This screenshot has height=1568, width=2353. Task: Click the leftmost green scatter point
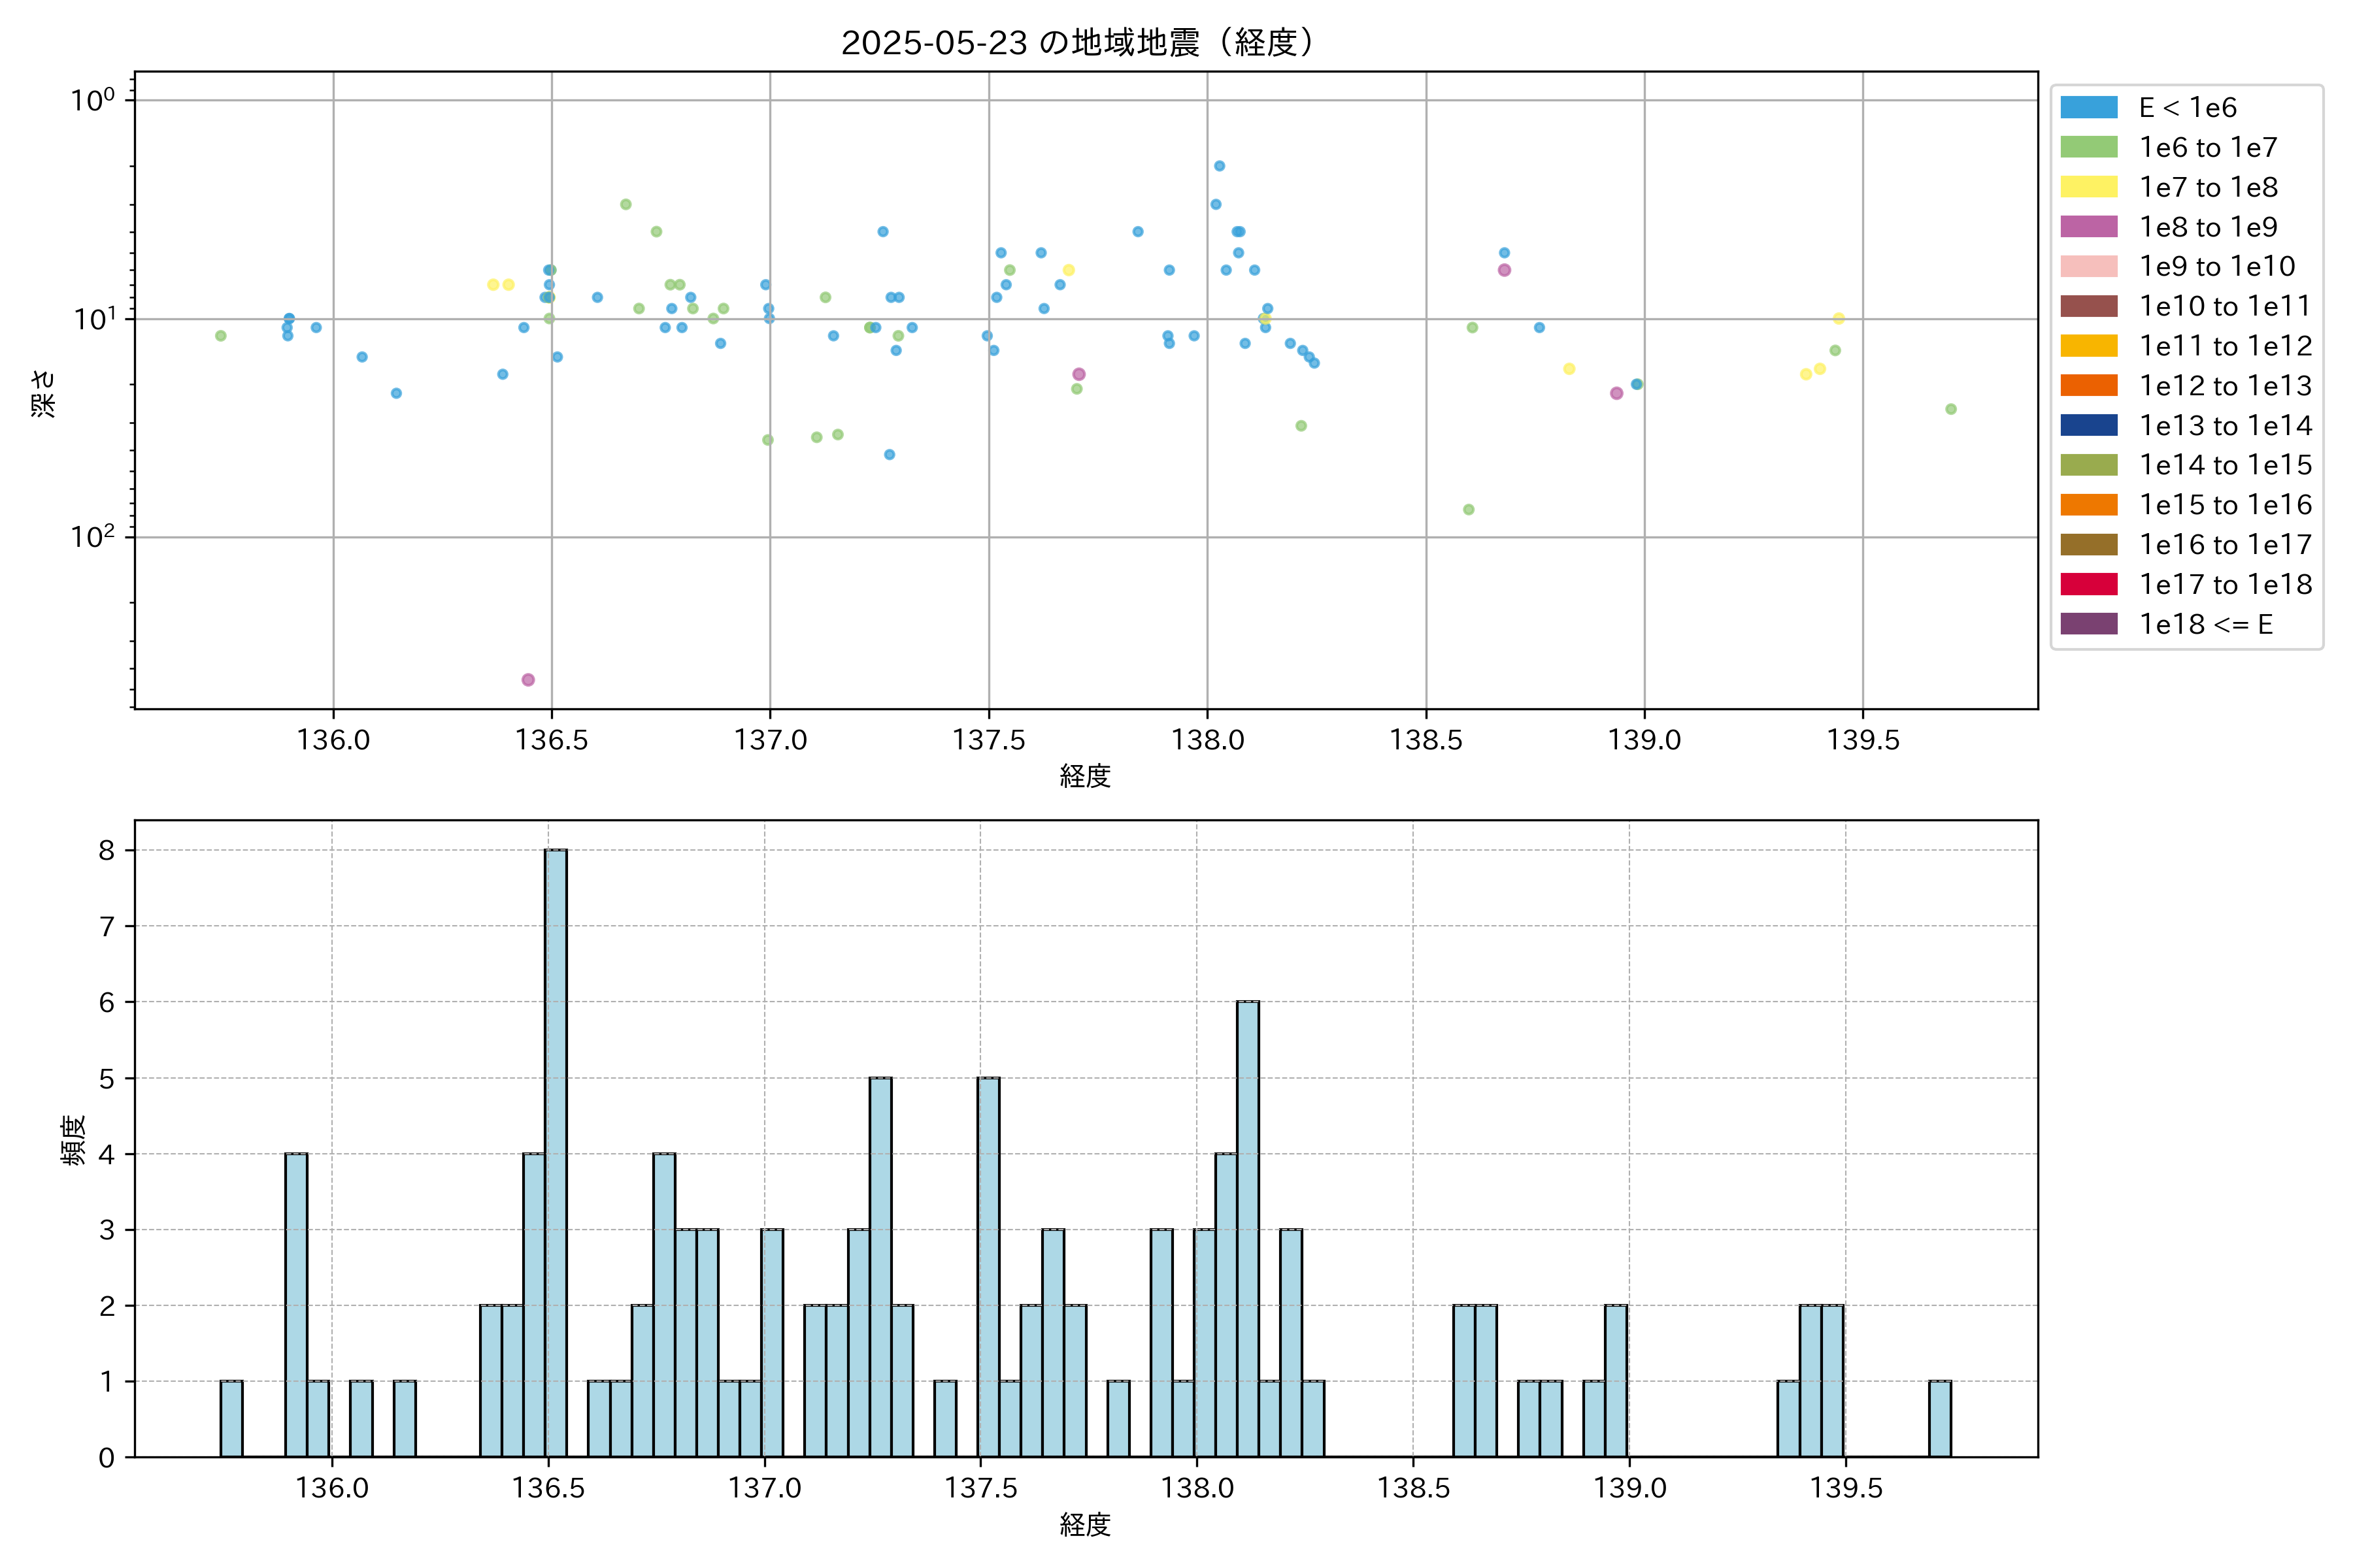(x=221, y=336)
